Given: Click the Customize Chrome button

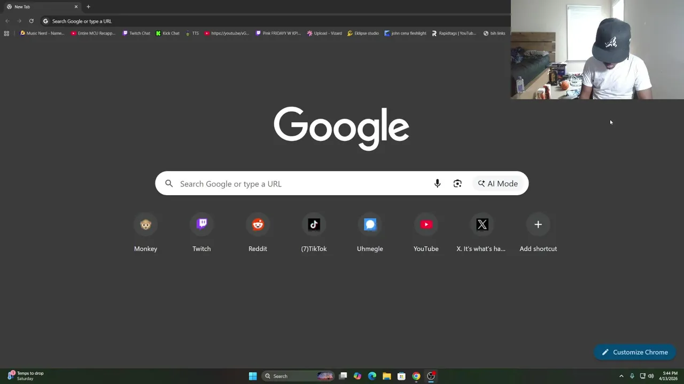Looking at the screenshot, I should [x=635, y=352].
